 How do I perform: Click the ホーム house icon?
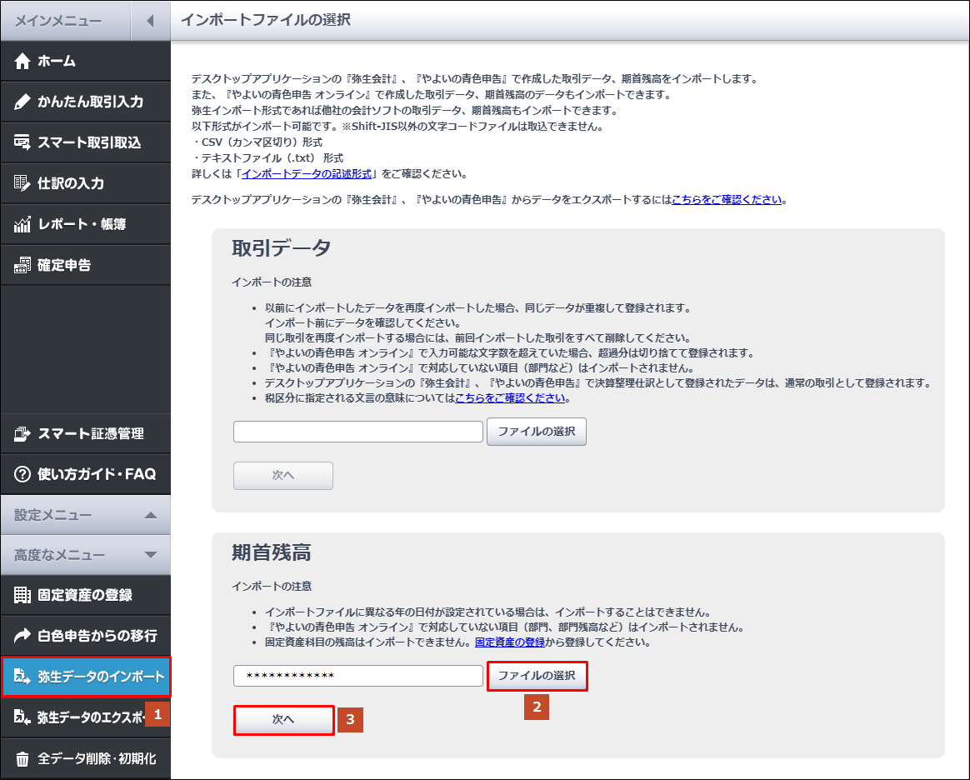coord(22,61)
